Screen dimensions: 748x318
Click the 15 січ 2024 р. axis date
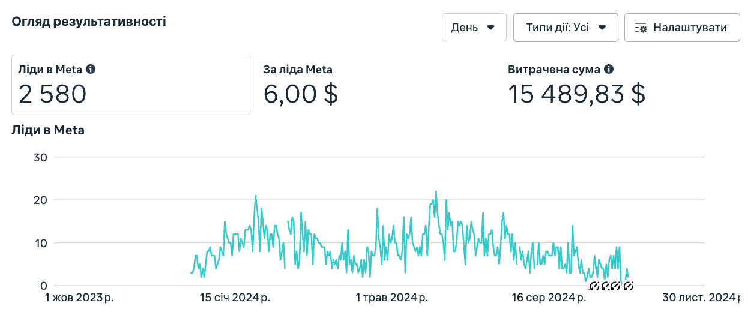[x=235, y=298]
